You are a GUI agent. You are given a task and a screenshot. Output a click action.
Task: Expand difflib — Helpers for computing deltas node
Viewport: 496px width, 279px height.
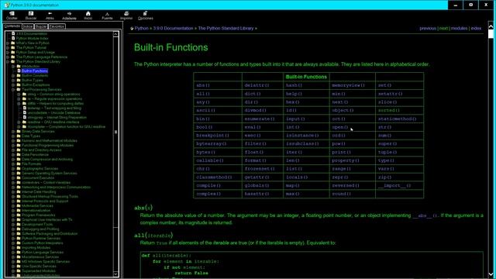pyautogui.click(x=19, y=103)
